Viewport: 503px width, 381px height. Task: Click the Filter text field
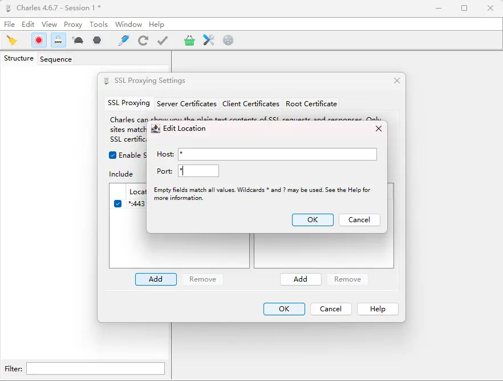tap(95, 368)
